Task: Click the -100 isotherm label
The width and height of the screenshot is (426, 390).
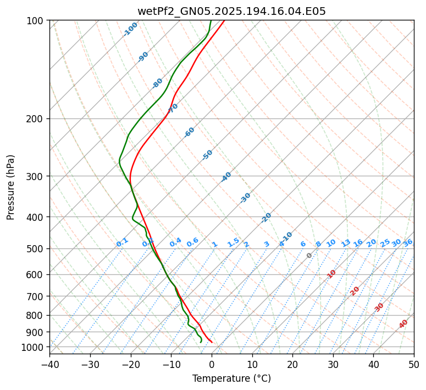Action: (130, 29)
